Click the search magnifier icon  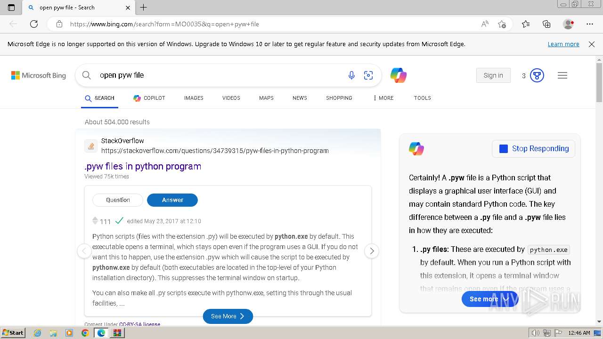click(x=86, y=75)
